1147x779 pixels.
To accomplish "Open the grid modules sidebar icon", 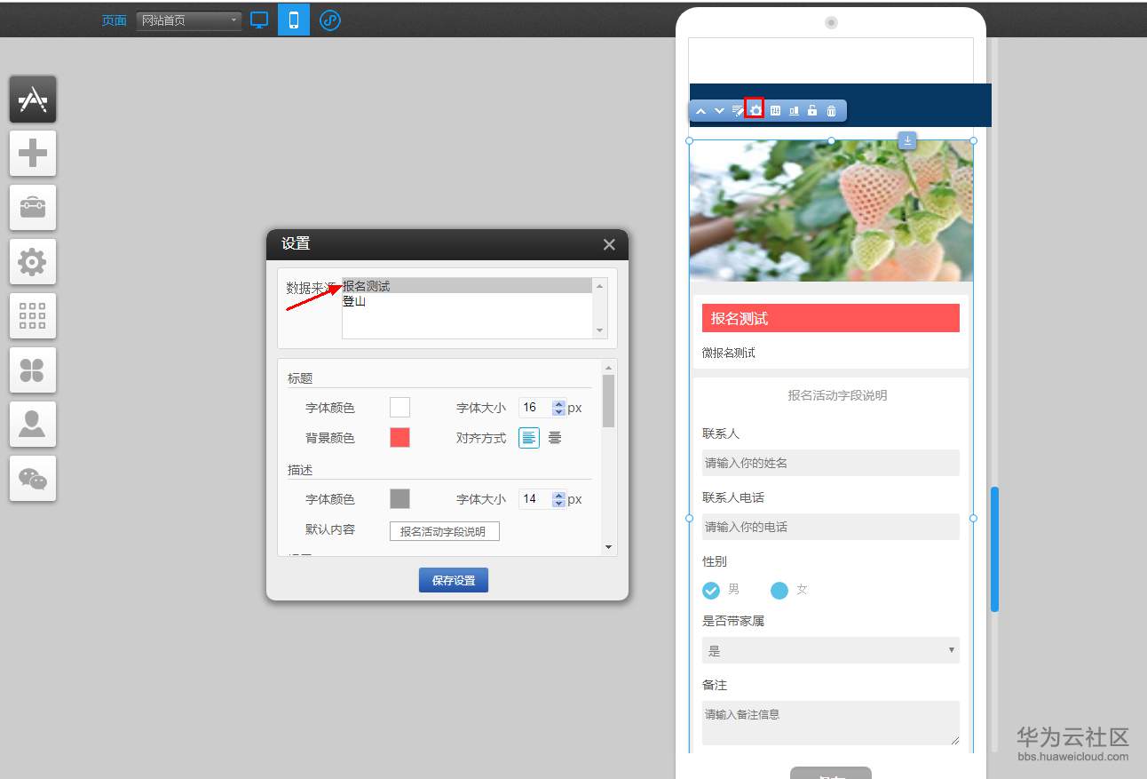I will coord(33,316).
